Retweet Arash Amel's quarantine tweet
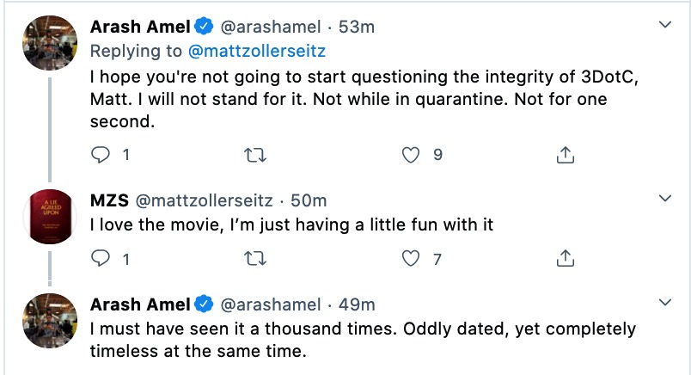Screen dimensions: 691x375 coord(255,156)
